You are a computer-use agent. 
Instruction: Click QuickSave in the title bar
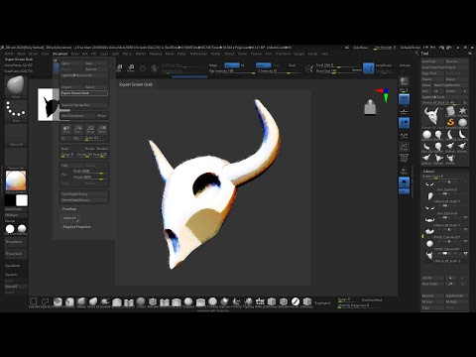click(x=360, y=48)
